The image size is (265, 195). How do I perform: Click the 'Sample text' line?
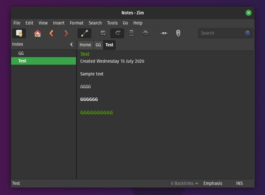pyautogui.click(x=92, y=74)
